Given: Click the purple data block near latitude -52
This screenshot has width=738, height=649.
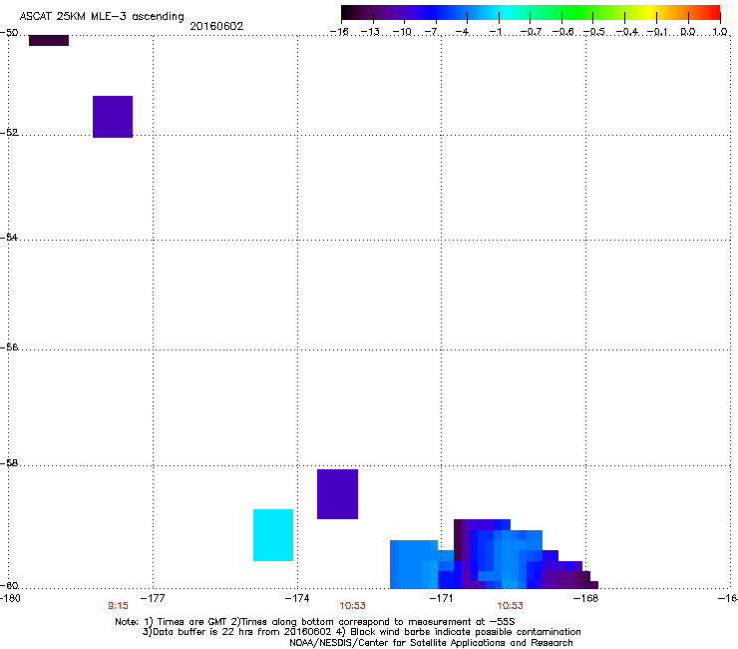Looking at the screenshot, I should coord(113,117).
